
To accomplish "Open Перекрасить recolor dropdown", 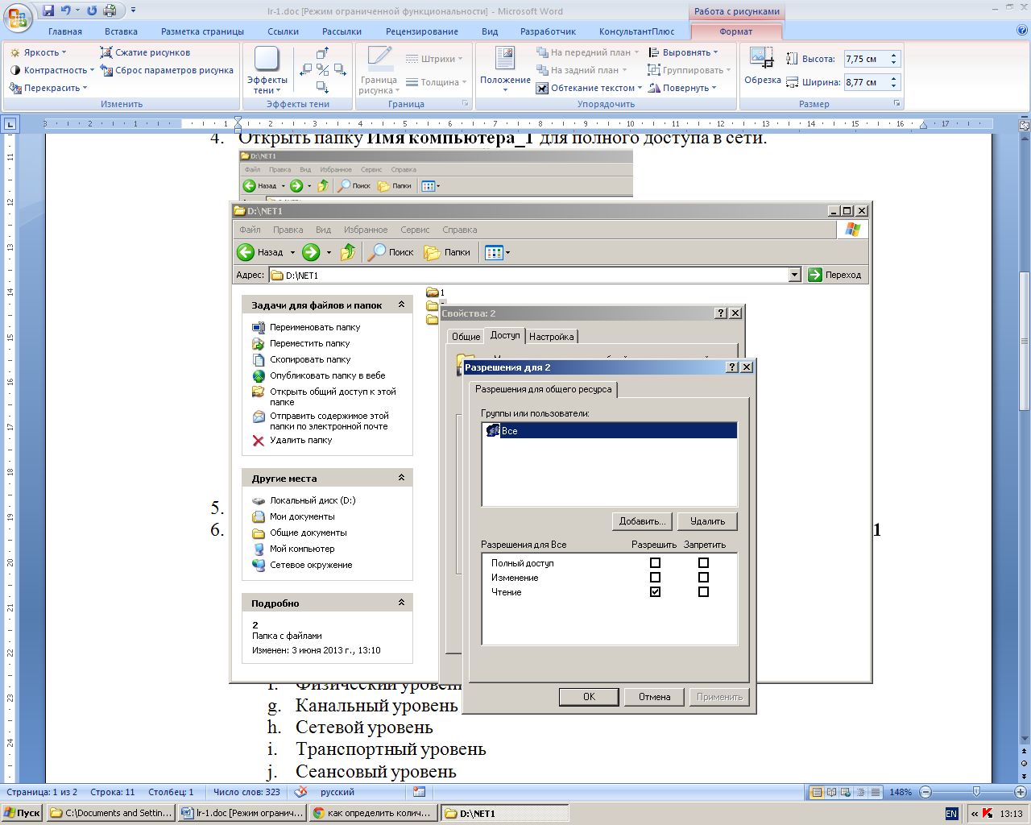I will (48, 88).
